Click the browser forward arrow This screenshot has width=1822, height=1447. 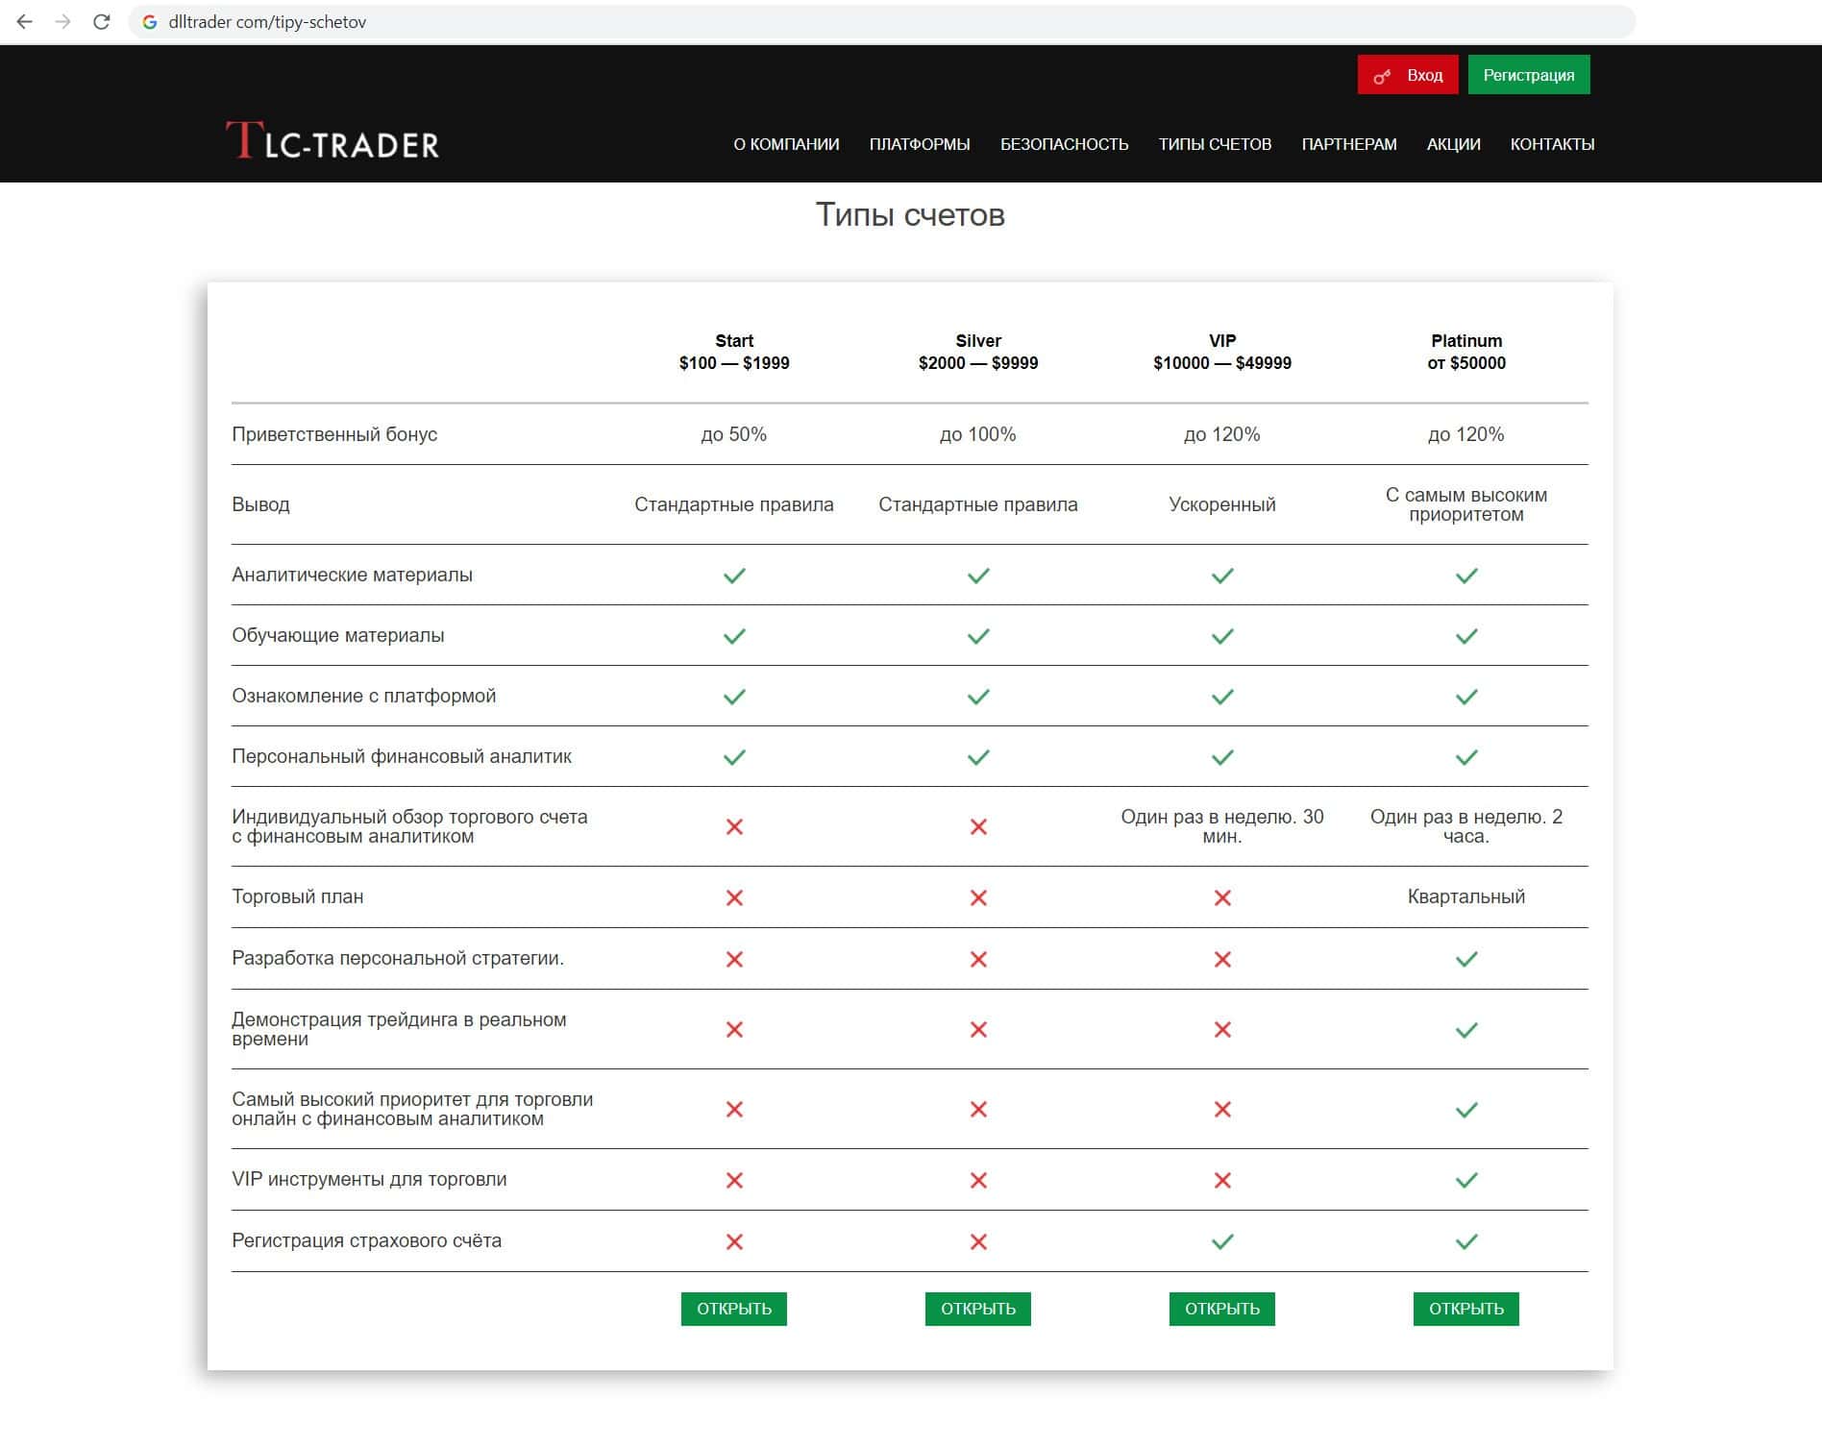[x=63, y=21]
